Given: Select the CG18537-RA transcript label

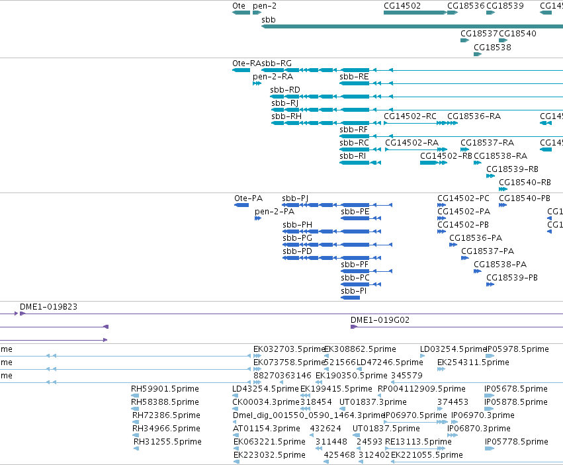Looking at the screenshot, I should pos(487,143).
